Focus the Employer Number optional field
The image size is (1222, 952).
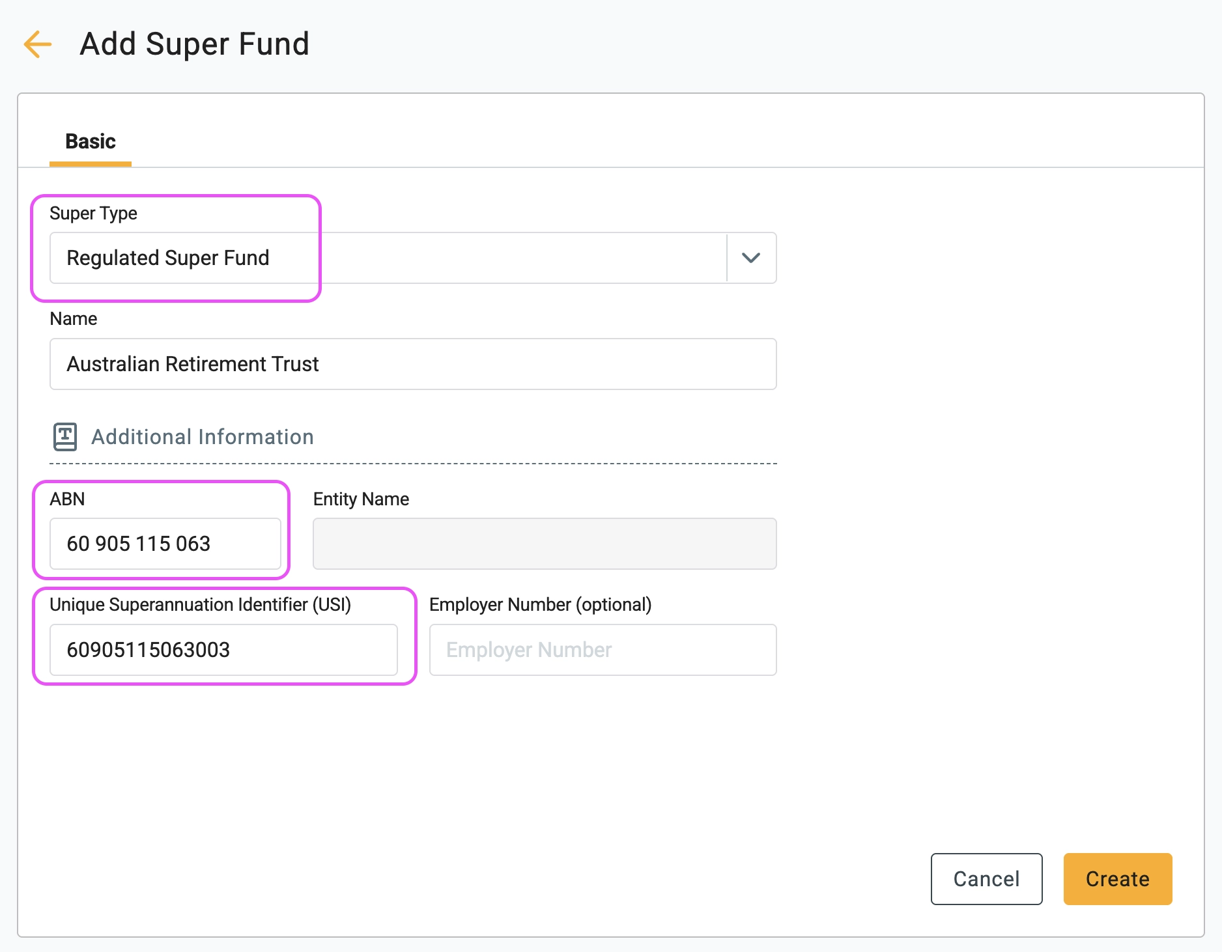point(603,650)
